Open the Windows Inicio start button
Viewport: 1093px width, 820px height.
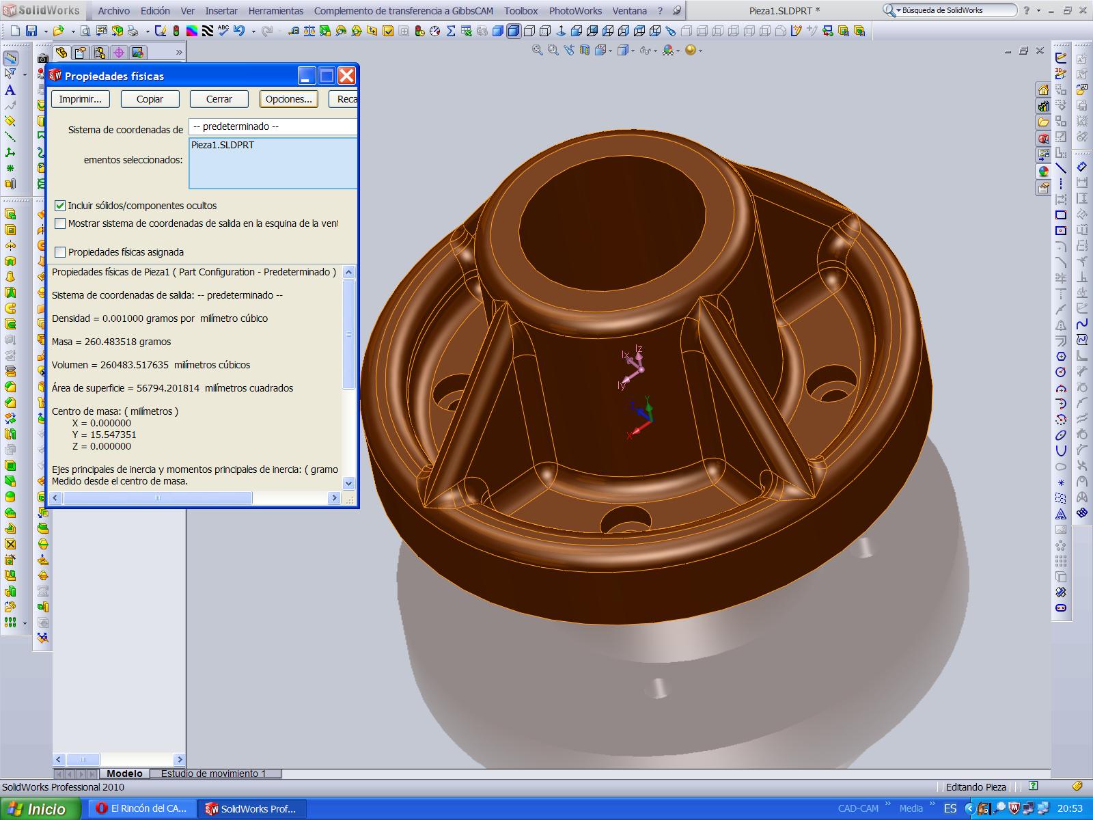pyautogui.click(x=40, y=809)
